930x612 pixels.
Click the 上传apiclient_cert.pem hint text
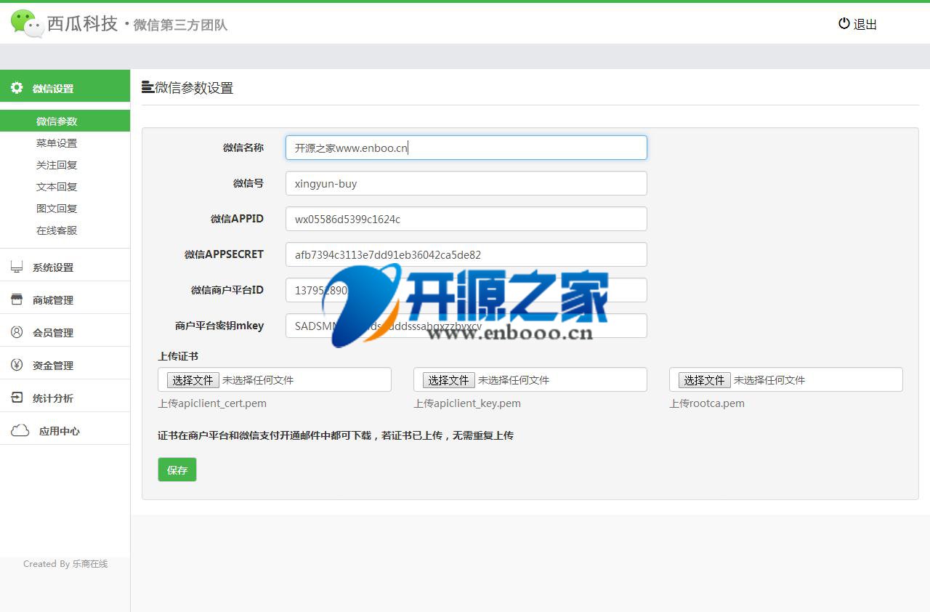point(212,403)
